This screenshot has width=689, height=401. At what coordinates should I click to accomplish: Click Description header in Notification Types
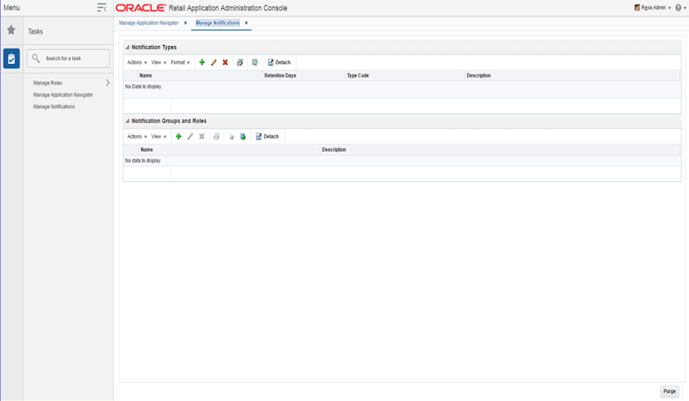point(478,75)
